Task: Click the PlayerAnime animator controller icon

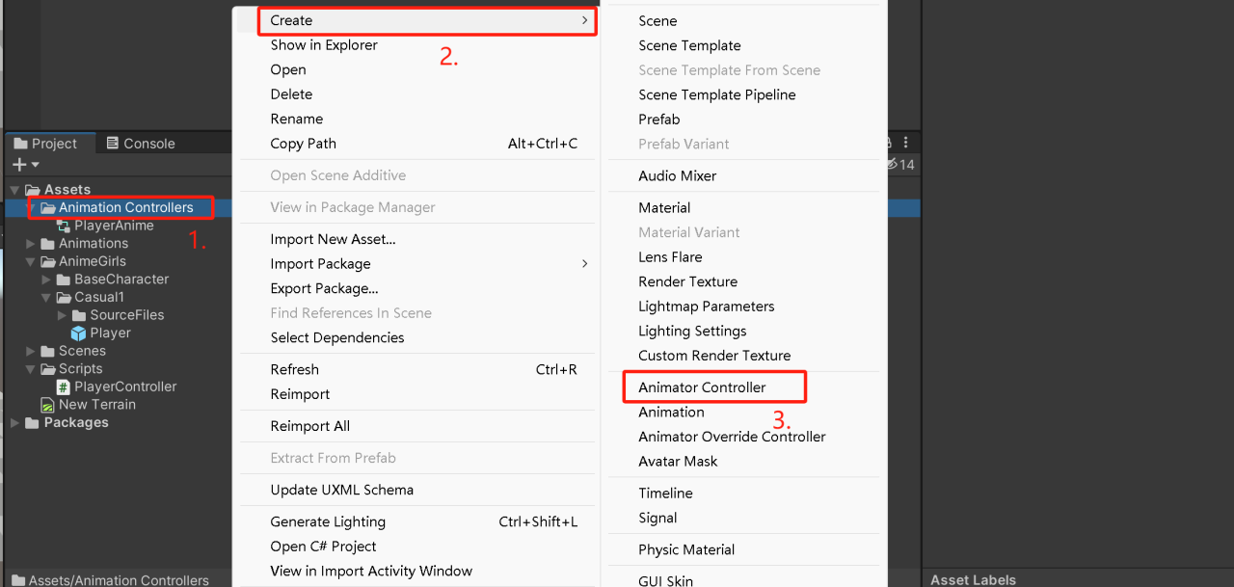Action: click(x=64, y=226)
